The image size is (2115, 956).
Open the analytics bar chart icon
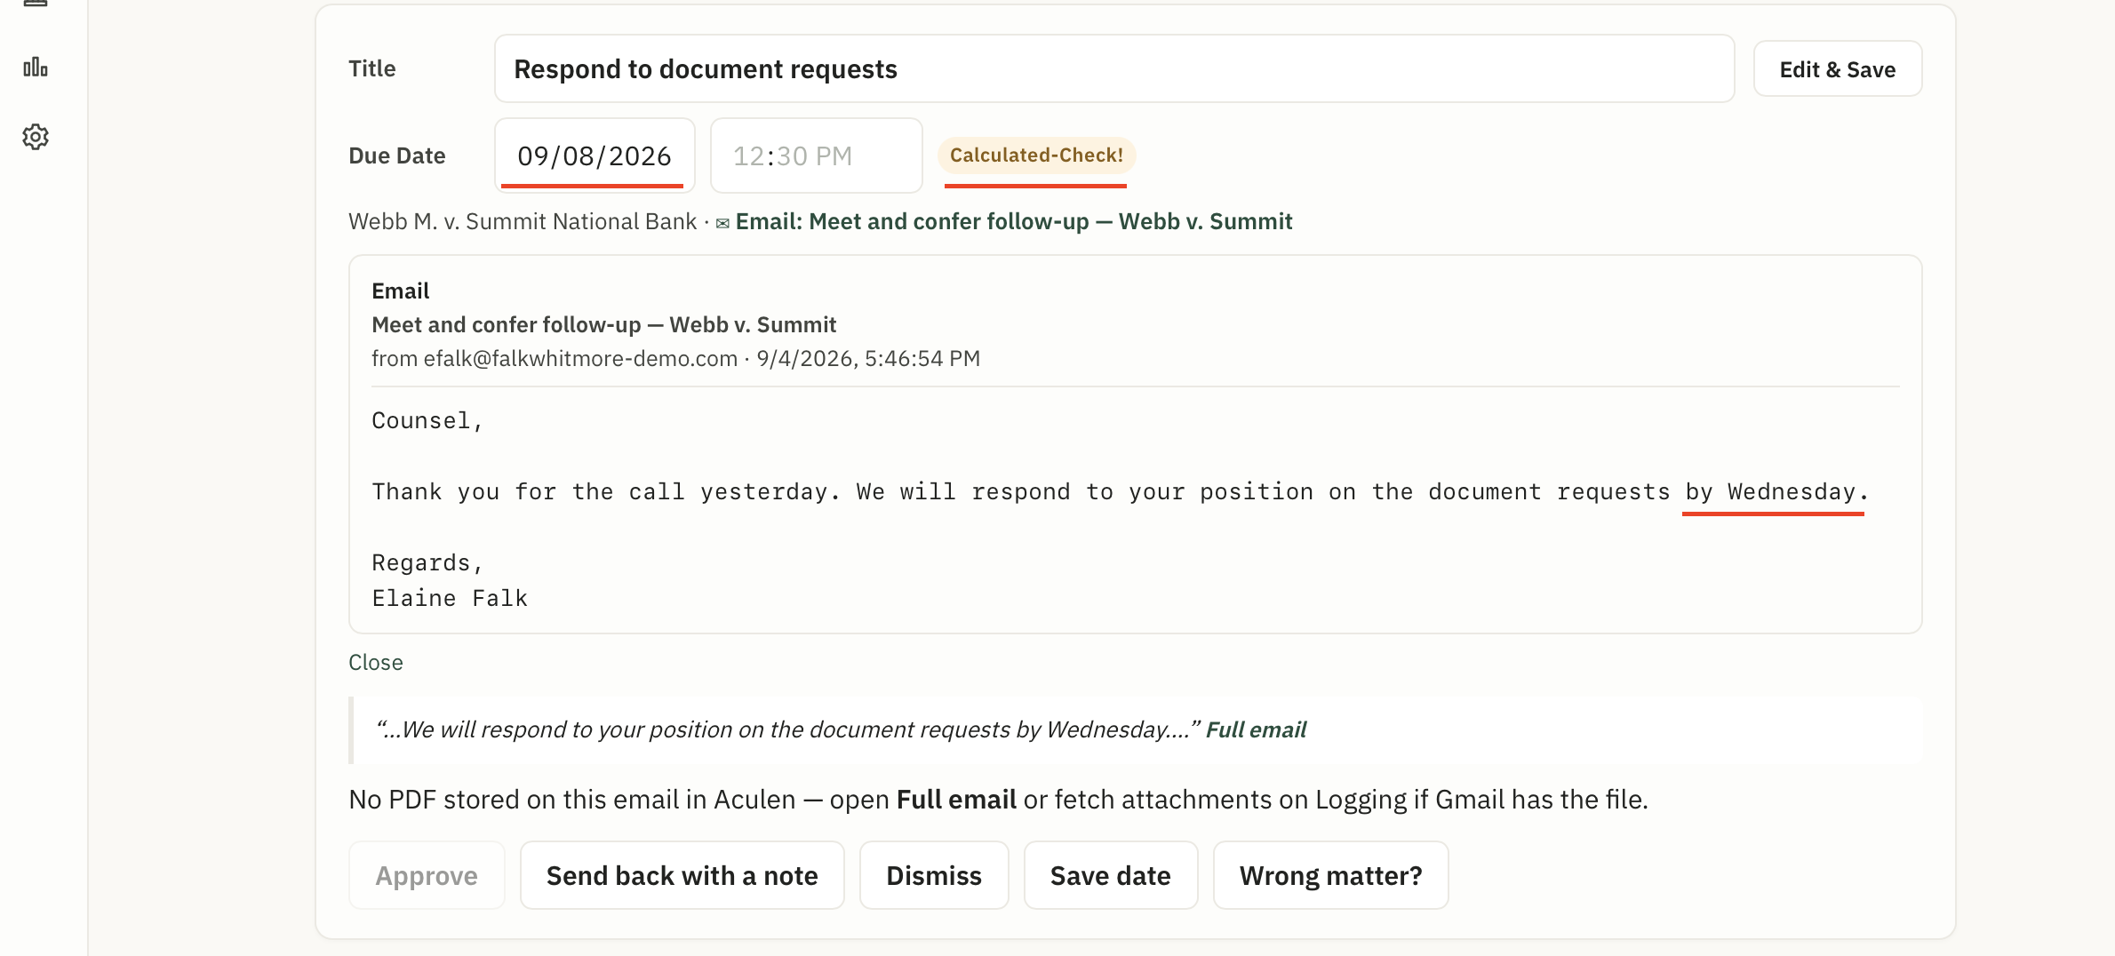coord(36,68)
